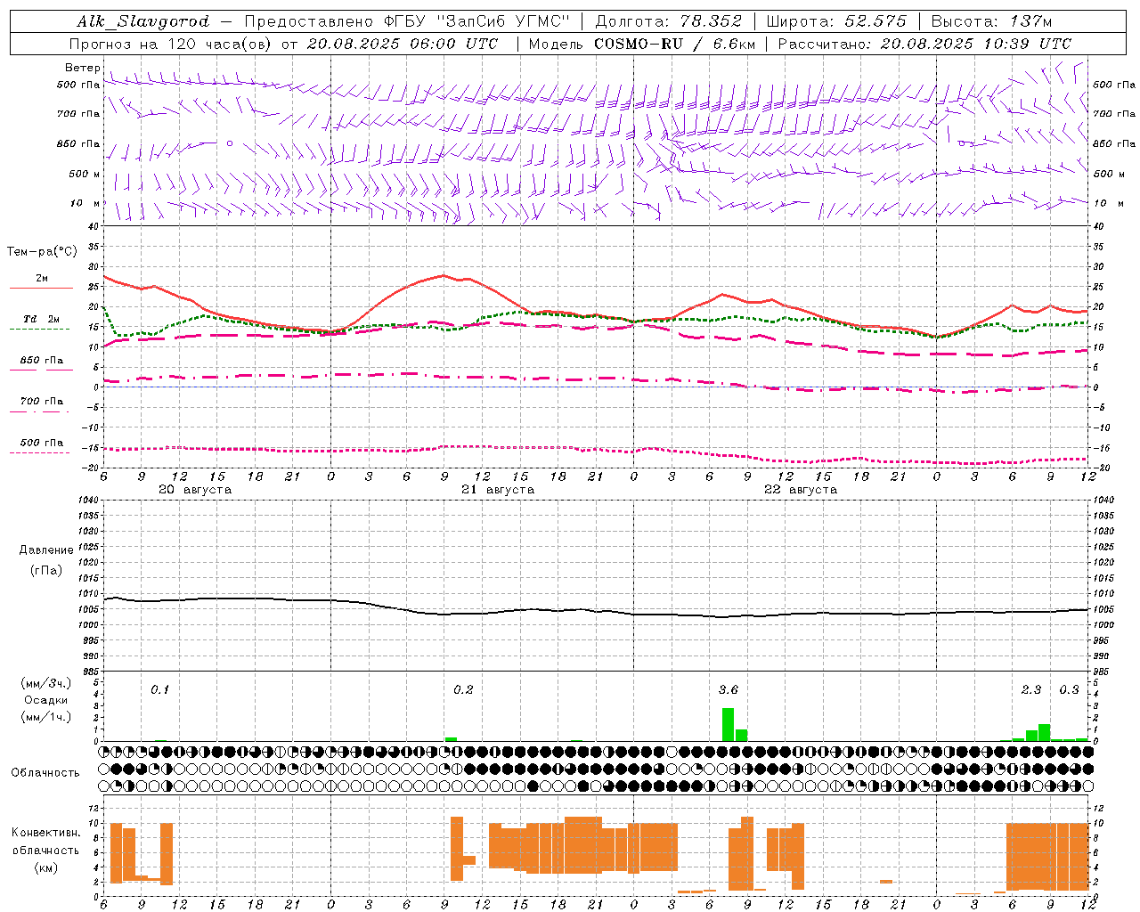1140x912 pixels.
Task: Click the 0.3 precipitation total value
Action: pyautogui.click(x=1069, y=689)
